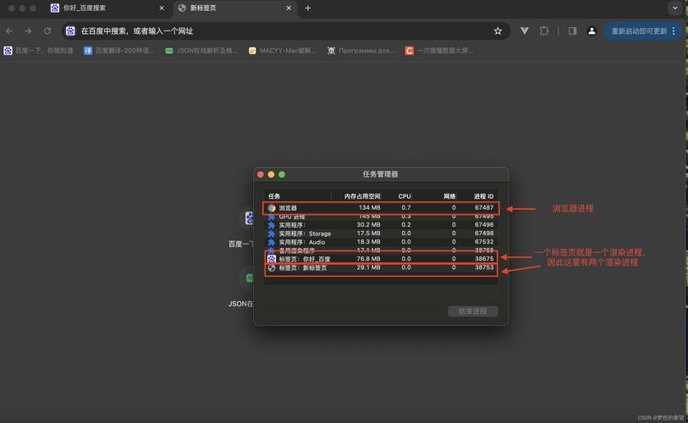Open the 百度翻译-200种语 bookmark

[119, 51]
